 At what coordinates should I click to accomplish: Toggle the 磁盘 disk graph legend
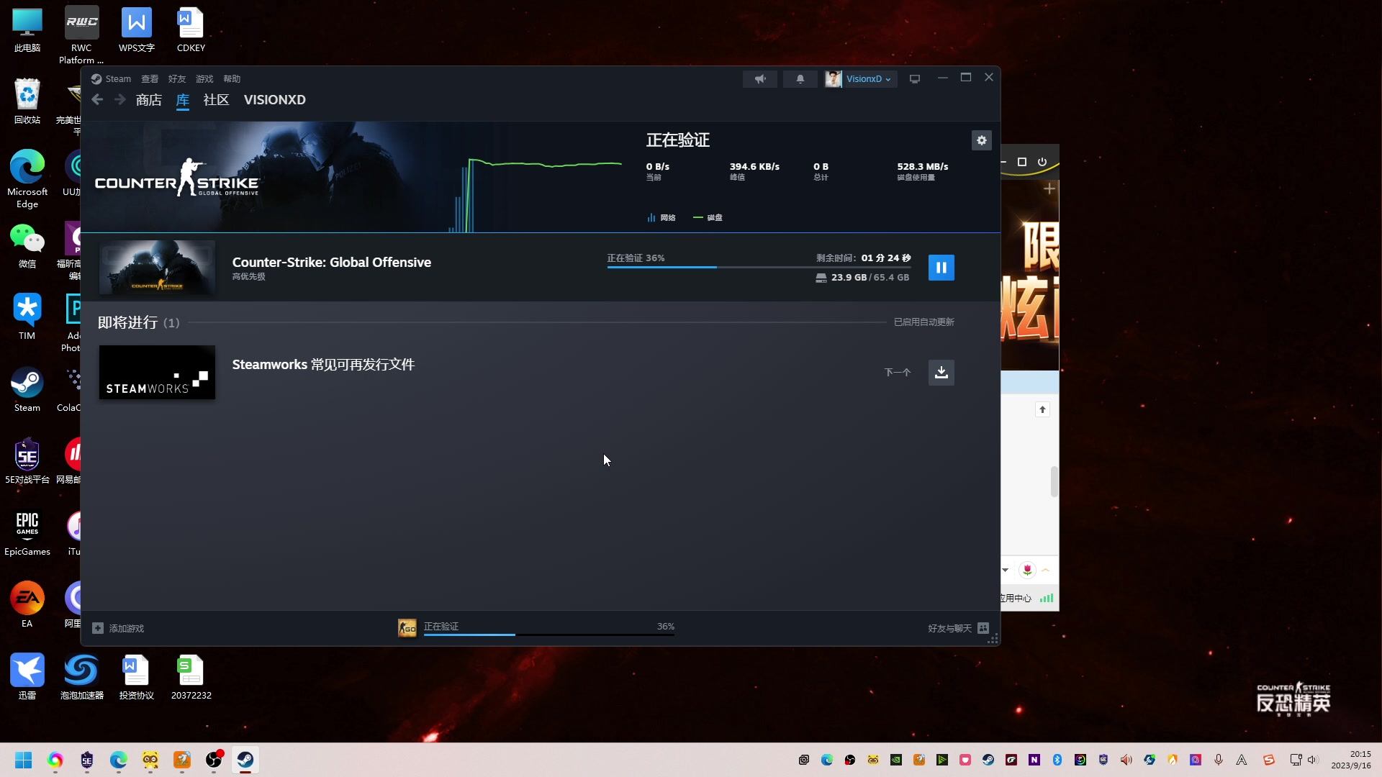coord(708,218)
